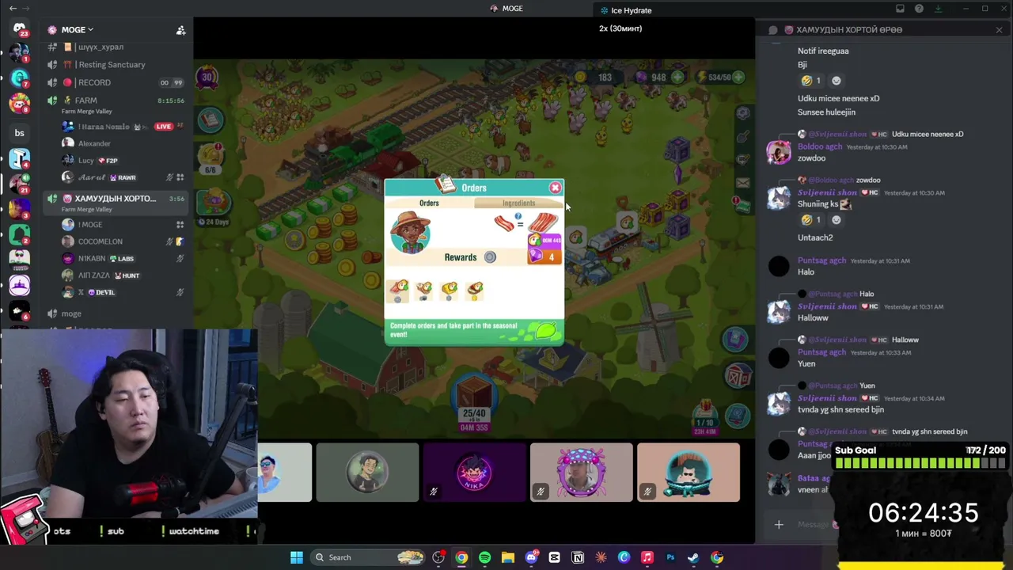Image resolution: width=1013 pixels, height=570 pixels.
Task: Close the ХАМУУДЫН ХОРТОЙ ӨРӨӨ chat panel
Action: [x=999, y=30]
